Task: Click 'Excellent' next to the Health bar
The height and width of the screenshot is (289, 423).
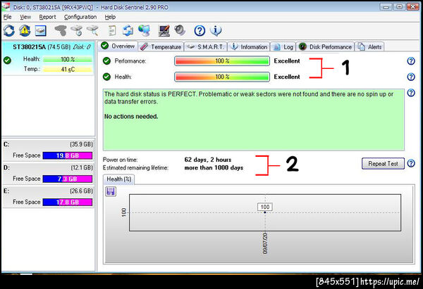Action: click(287, 77)
